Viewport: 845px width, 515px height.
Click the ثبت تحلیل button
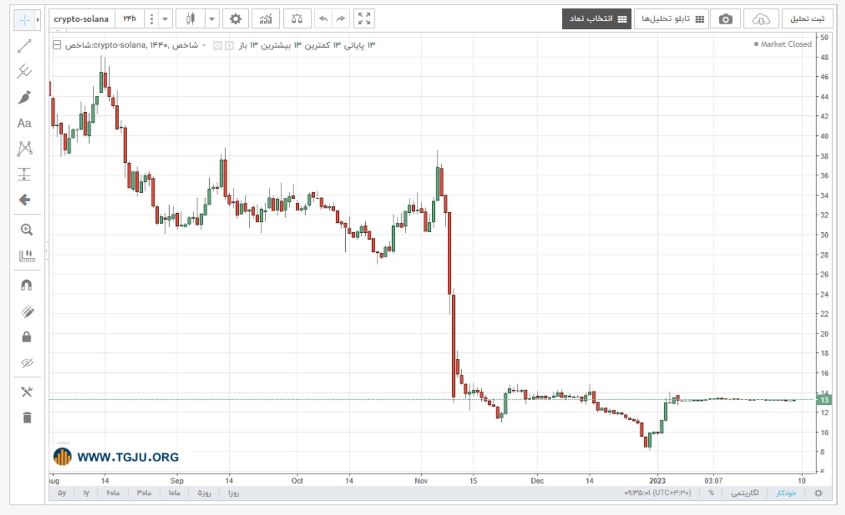coord(807,19)
